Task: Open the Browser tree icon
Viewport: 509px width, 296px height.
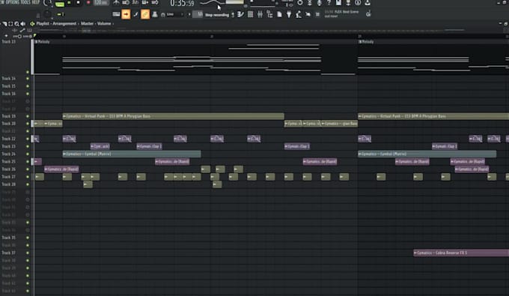Action: click(269, 14)
